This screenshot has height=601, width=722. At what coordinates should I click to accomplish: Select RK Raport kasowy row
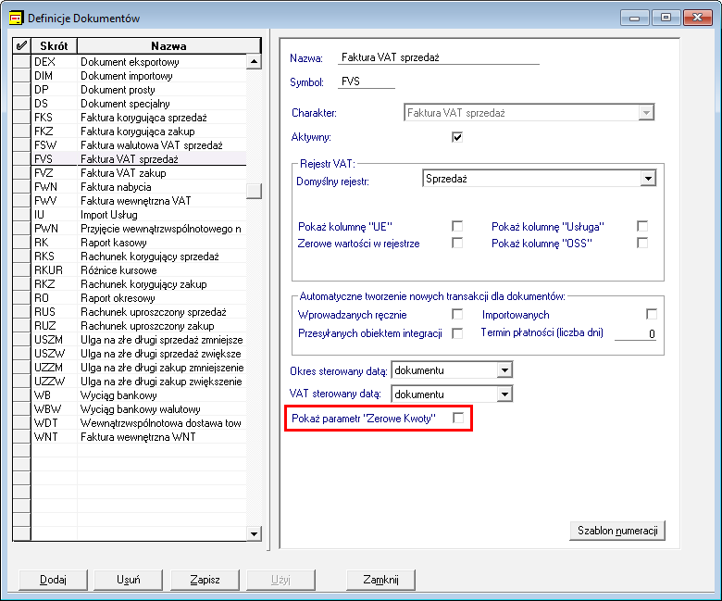pos(139,243)
